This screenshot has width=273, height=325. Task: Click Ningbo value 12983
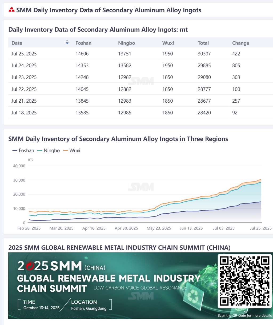125,101
